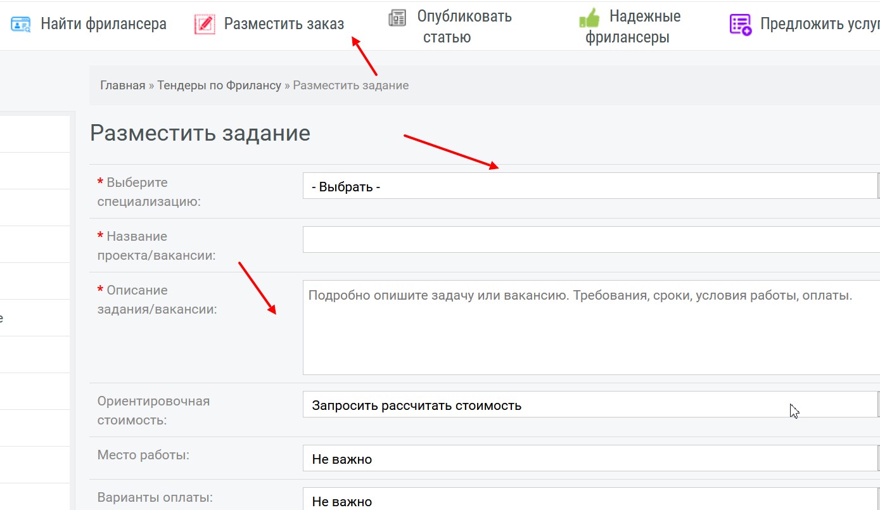Image resolution: width=880 pixels, height=510 pixels.
Task: Click the red pencil place order icon
Action: [205, 24]
